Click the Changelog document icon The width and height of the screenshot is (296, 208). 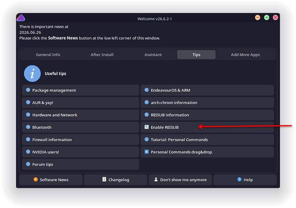104,179
